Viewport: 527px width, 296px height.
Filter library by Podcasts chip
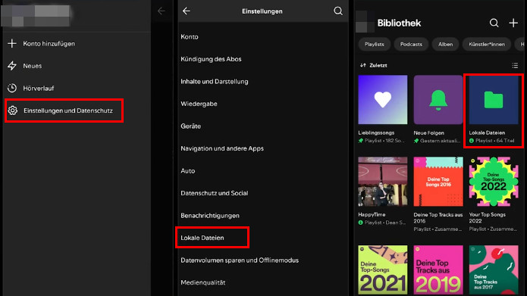pyautogui.click(x=411, y=45)
